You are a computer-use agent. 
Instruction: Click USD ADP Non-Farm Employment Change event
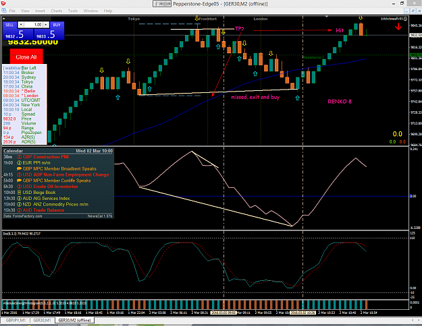tap(63, 174)
